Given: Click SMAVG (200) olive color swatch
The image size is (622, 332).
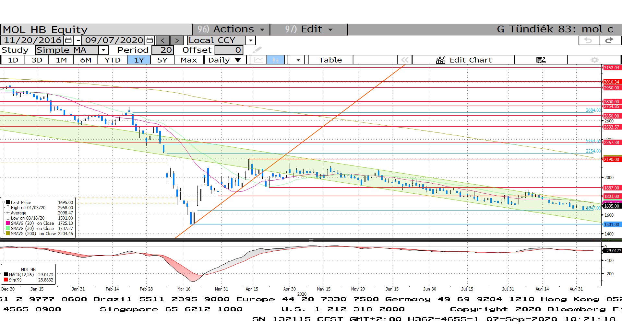Looking at the screenshot, I should (x=8, y=234).
